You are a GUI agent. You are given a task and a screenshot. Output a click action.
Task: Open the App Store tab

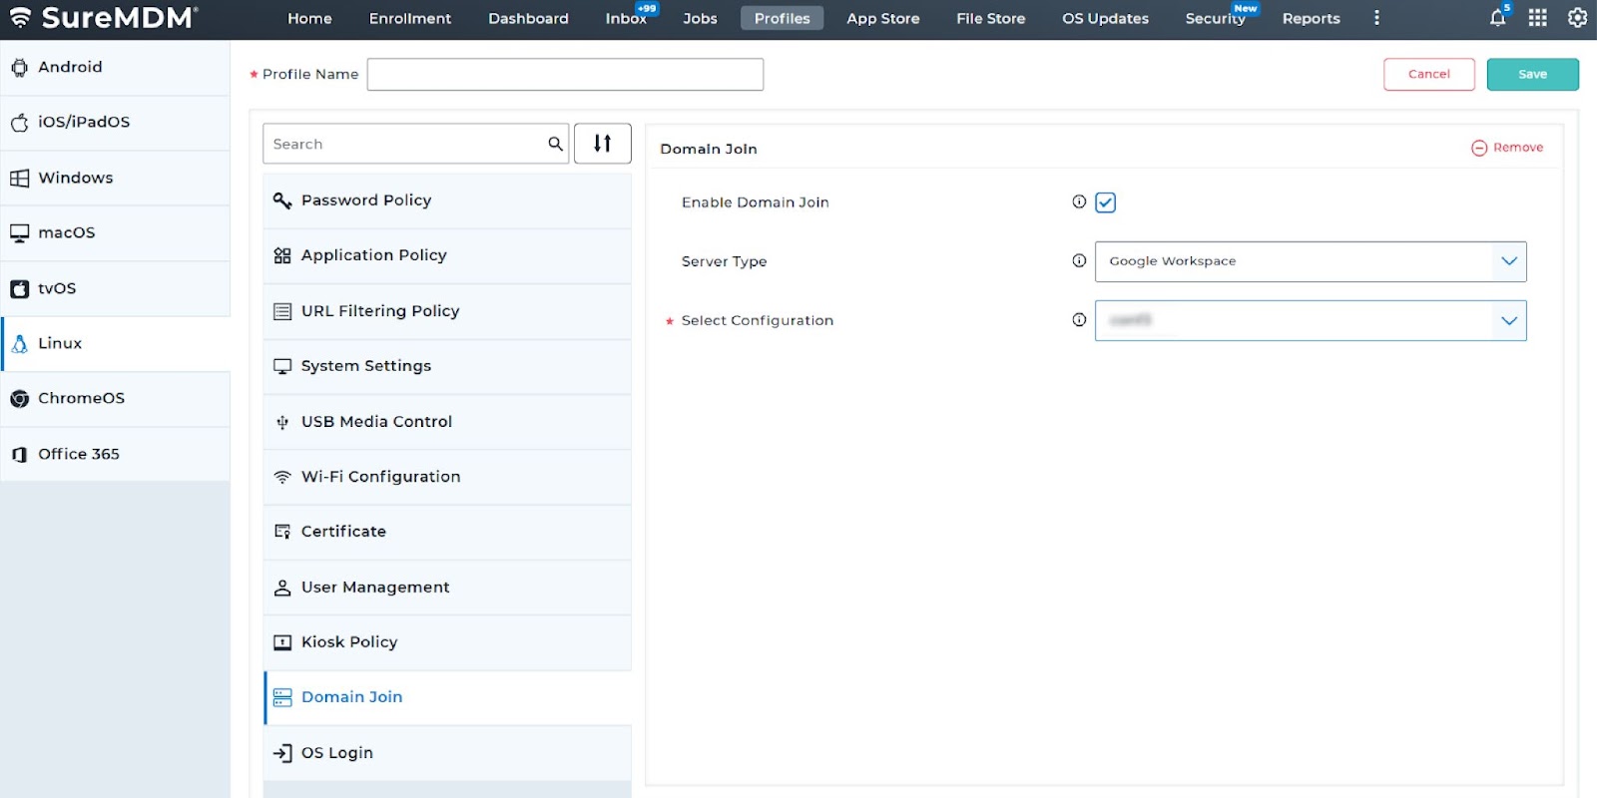pos(883,18)
